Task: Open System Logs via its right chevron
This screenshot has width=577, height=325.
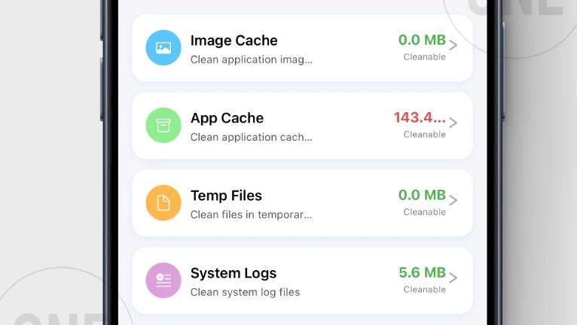Action: click(x=453, y=278)
